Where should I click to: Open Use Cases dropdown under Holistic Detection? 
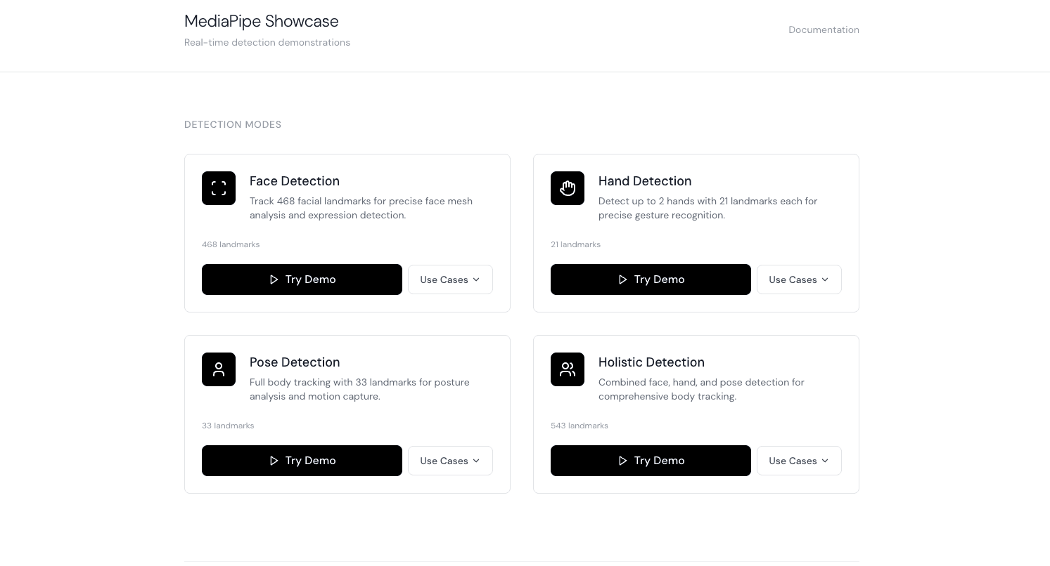(x=799, y=461)
